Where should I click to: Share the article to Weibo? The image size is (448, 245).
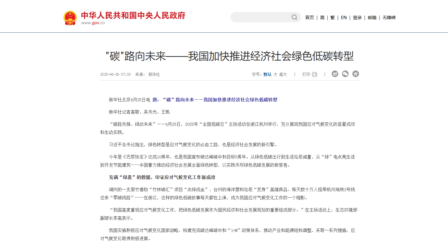(x=335, y=74)
